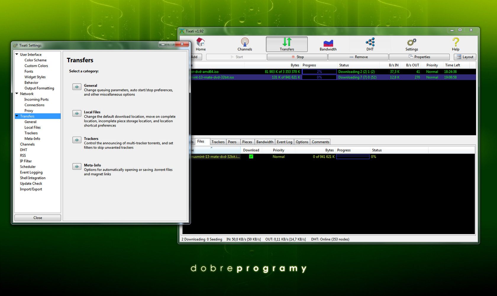Select Fonts in settings tree
The width and height of the screenshot is (497, 296).
[29, 71]
